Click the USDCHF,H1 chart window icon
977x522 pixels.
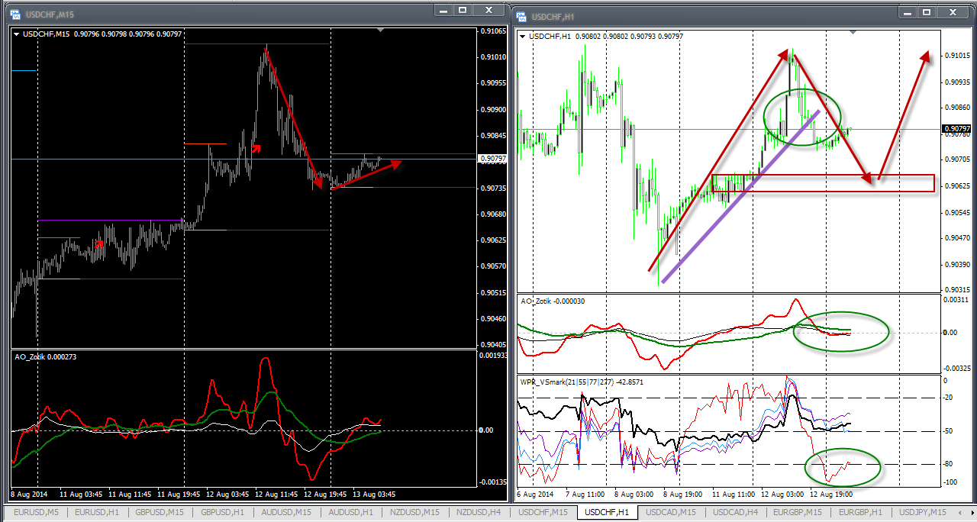point(521,16)
